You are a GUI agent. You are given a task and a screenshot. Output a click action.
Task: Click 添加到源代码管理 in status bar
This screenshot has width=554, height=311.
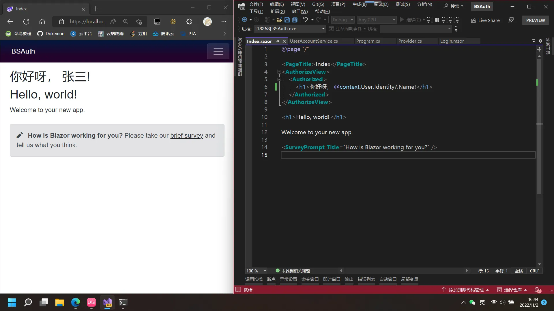click(x=465, y=290)
